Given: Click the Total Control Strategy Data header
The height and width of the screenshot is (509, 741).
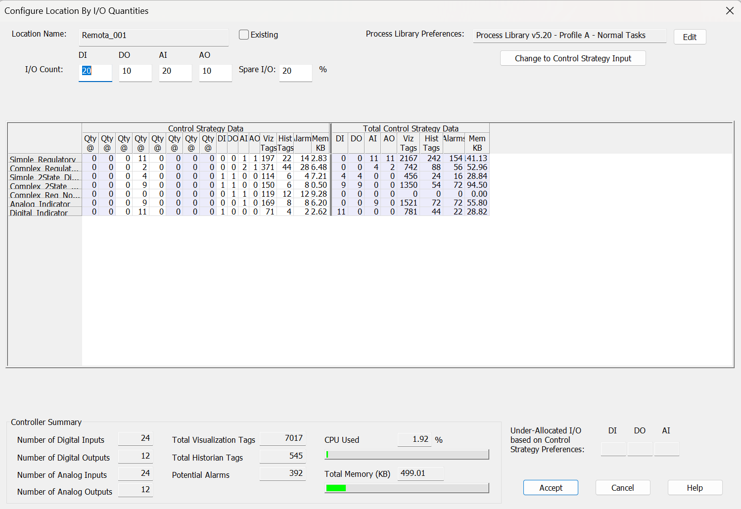Looking at the screenshot, I should click(x=411, y=128).
